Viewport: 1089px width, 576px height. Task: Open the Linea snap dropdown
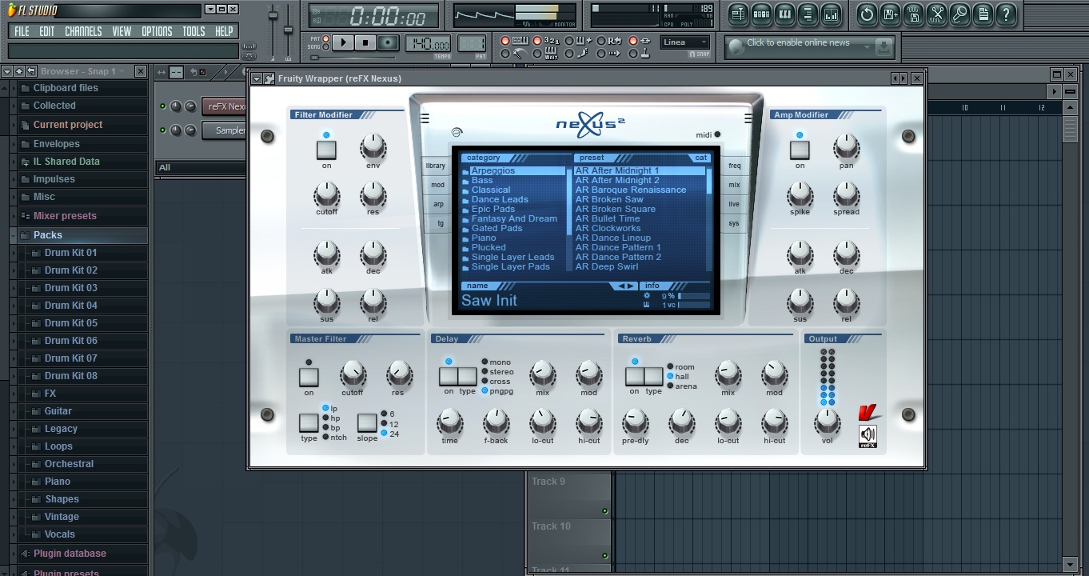(x=686, y=42)
